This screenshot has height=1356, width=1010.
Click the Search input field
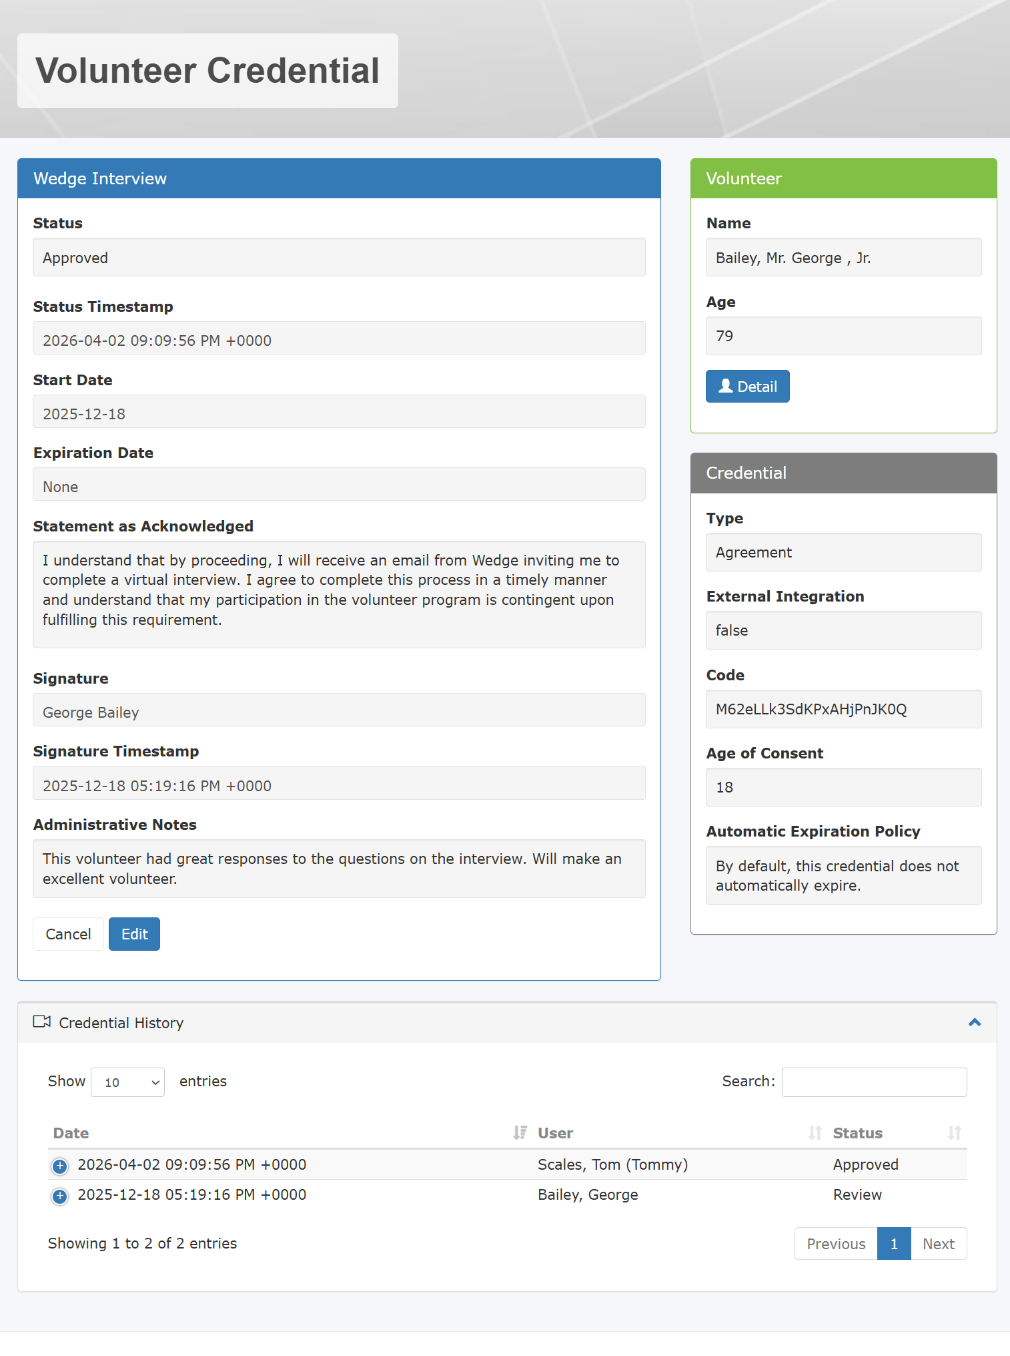tap(874, 1082)
